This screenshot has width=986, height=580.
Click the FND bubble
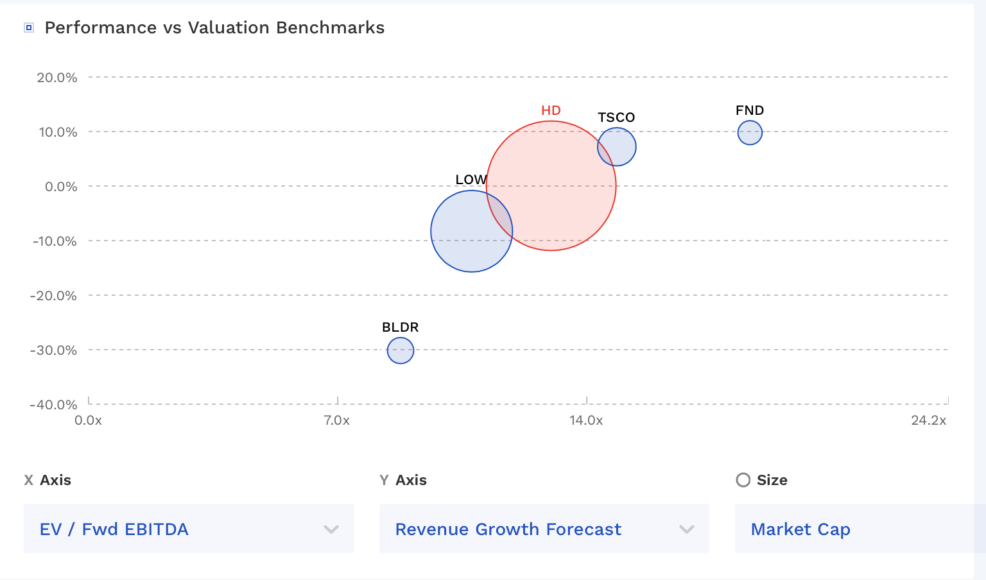[750, 133]
